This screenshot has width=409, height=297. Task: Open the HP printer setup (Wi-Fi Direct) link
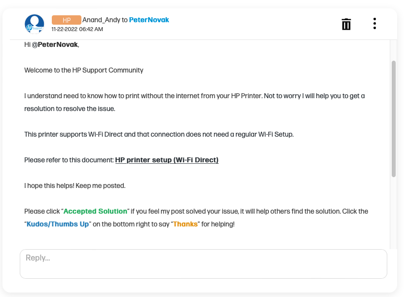167,160
